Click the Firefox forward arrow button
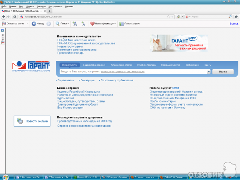 click(8, 17)
